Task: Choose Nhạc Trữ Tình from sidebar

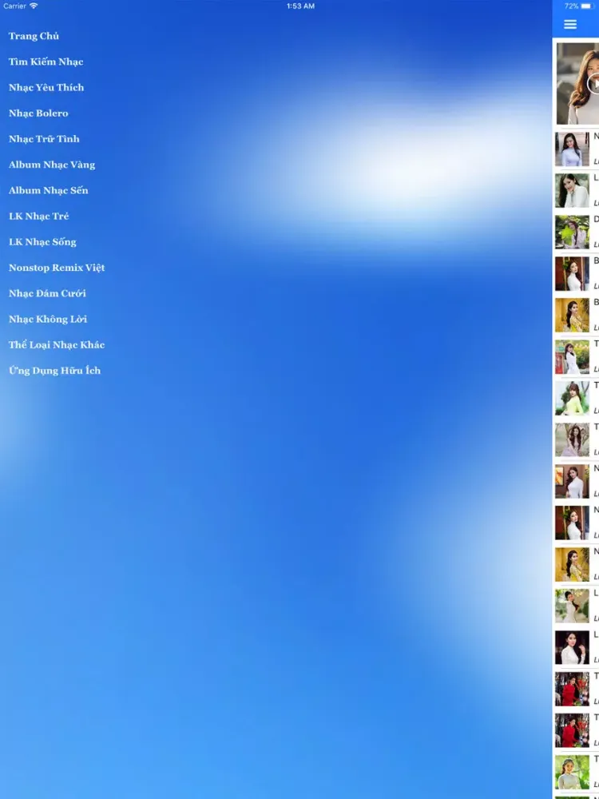Action: 44,138
